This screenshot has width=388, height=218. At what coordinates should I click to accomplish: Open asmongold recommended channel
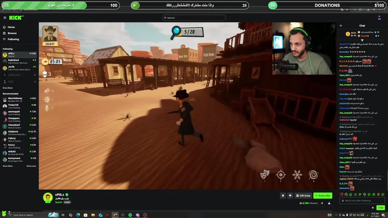coord(19,113)
